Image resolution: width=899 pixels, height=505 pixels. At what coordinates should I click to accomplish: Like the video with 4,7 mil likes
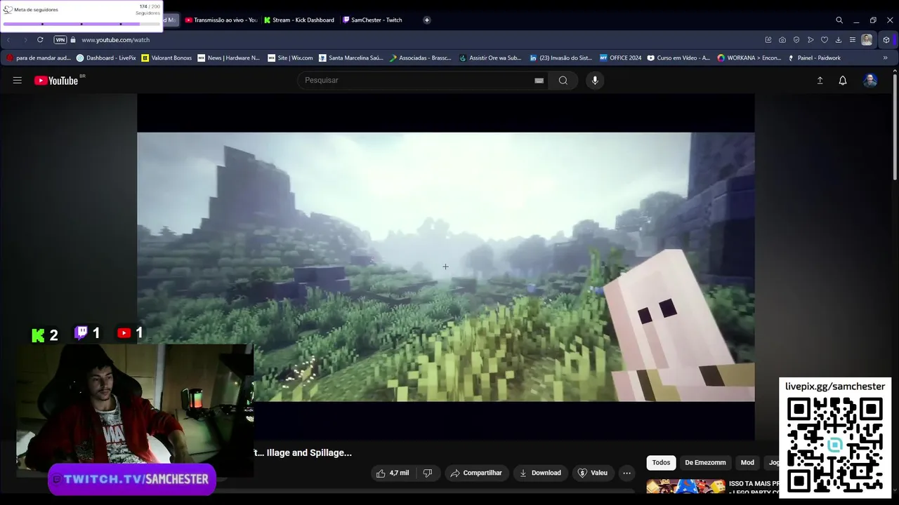point(393,473)
